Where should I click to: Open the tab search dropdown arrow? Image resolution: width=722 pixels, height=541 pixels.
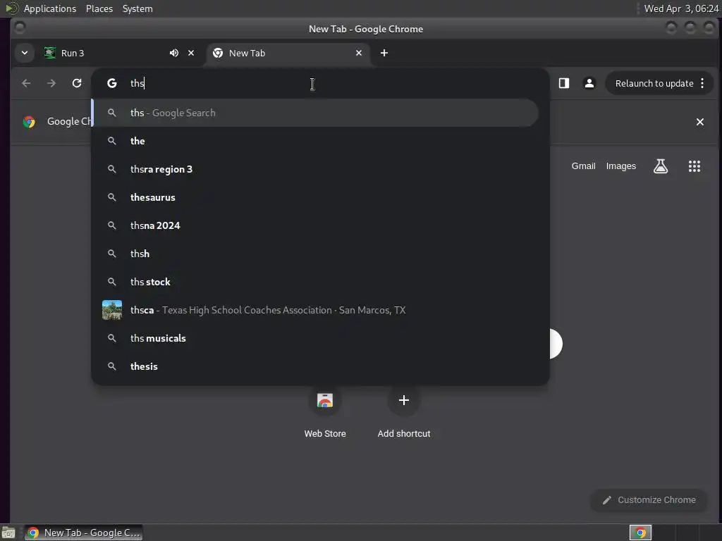click(25, 53)
